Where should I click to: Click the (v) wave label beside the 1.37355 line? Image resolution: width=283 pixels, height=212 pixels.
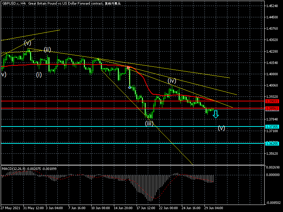pyautogui.click(x=221, y=128)
